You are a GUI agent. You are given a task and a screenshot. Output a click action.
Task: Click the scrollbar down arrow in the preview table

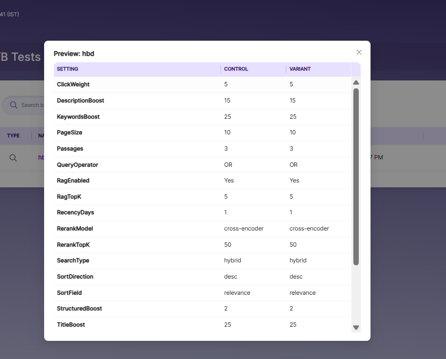pos(356,328)
